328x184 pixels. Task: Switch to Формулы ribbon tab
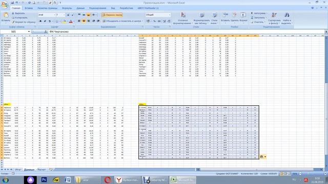67,8
